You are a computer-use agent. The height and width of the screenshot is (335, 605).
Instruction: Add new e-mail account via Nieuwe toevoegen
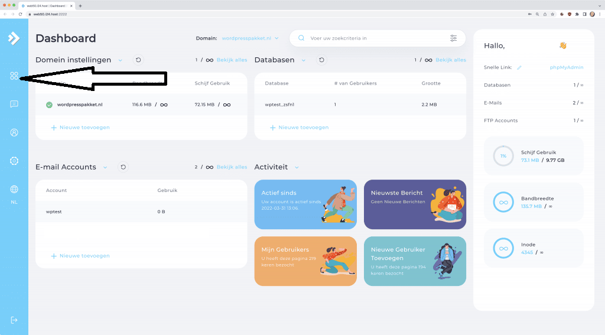tap(80, 256)
